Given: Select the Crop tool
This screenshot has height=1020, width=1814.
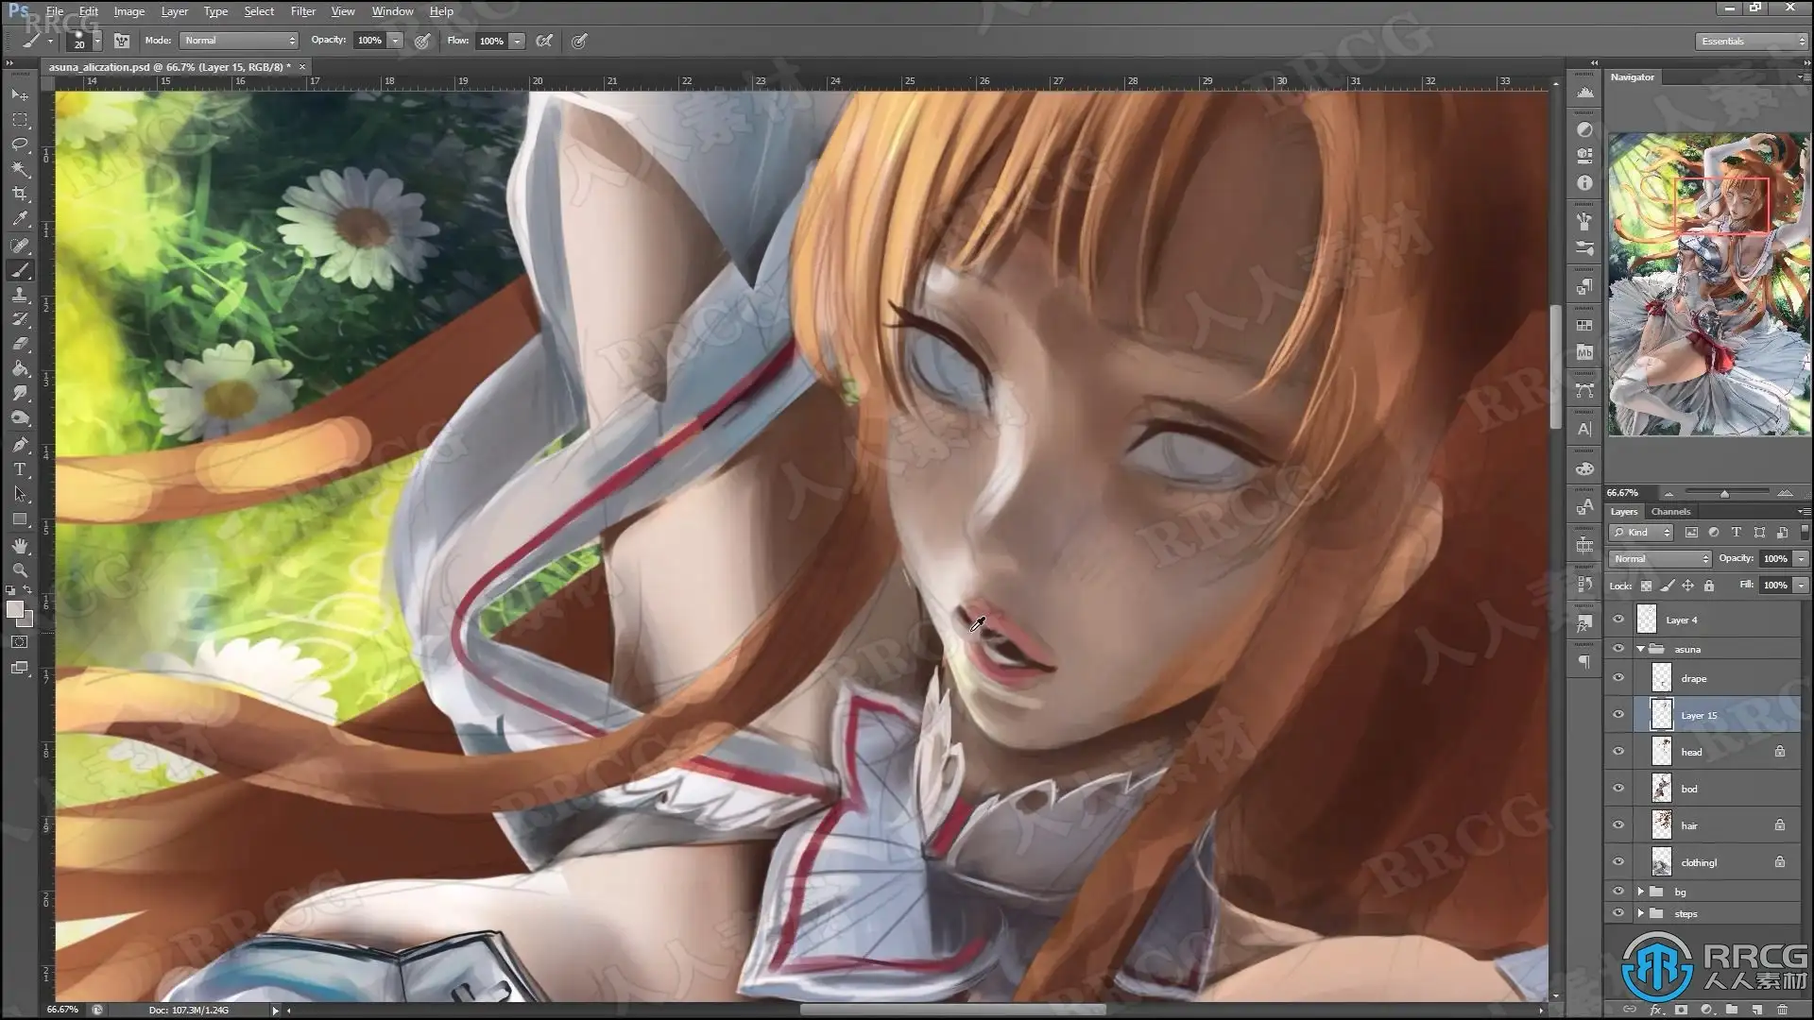Looking at the screenshot, I should coord(19,194).
